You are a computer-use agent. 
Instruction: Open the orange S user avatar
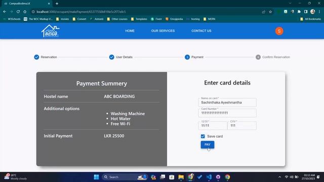click(279, 31)
